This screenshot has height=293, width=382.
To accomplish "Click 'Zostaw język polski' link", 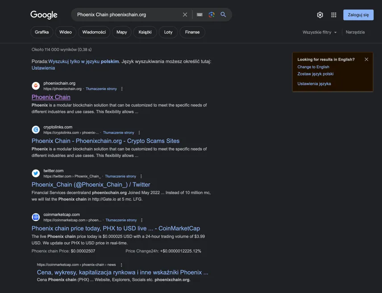I will [316, 74].
